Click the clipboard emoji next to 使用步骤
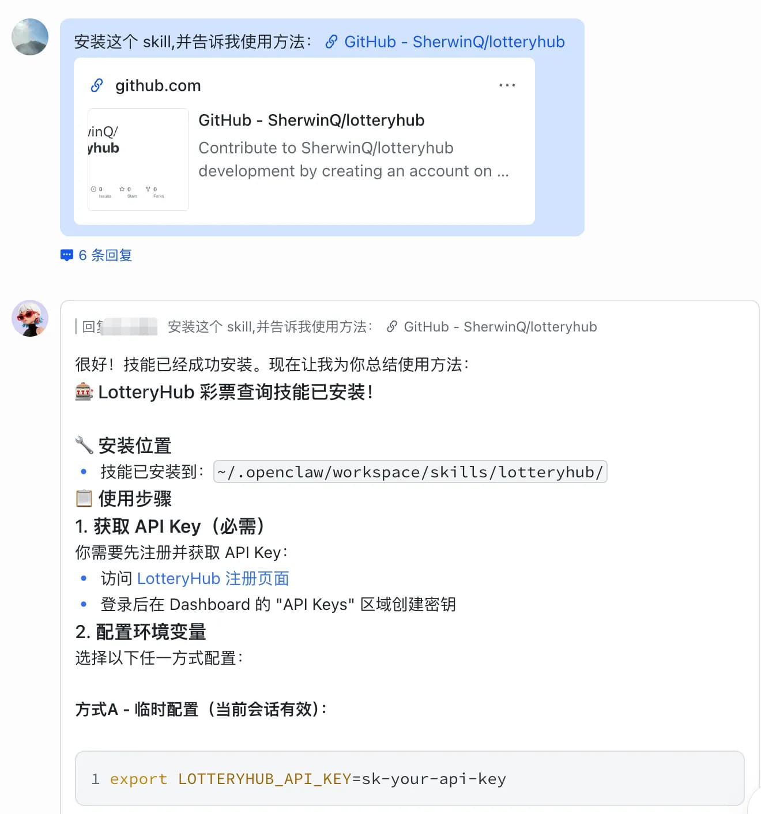 (x=84, y=498)
